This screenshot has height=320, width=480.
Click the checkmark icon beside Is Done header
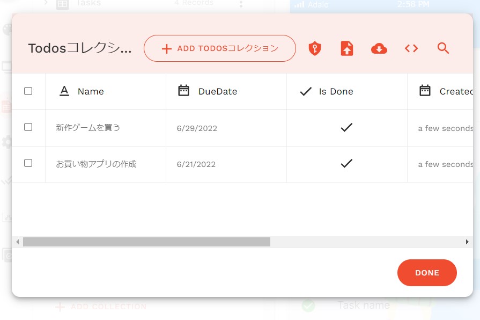(306, 91)
